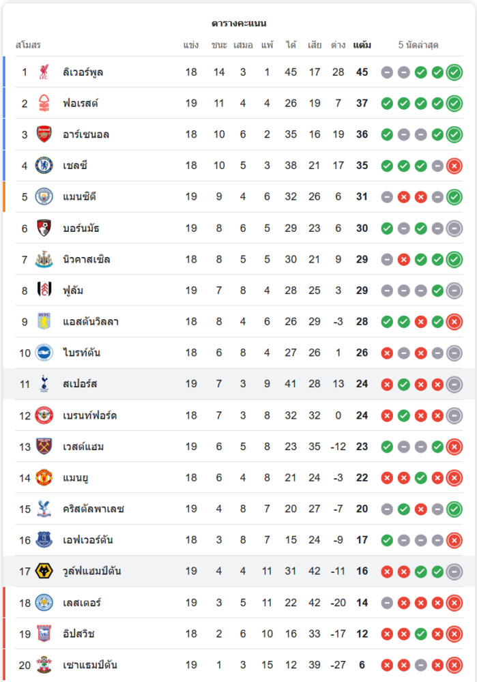Image resolution: width=477 pixels, height=682 pixels.
Task: Click the Tottenham Spurs crest icon
Action: (44, 384)
